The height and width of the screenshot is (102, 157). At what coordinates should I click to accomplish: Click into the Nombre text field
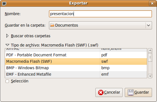(100, 14)
